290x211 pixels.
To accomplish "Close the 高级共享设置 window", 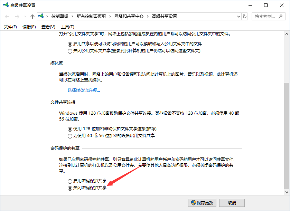I will [x=282, y=5].
